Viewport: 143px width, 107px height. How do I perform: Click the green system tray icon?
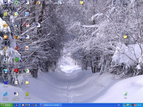tap(128, 105)
